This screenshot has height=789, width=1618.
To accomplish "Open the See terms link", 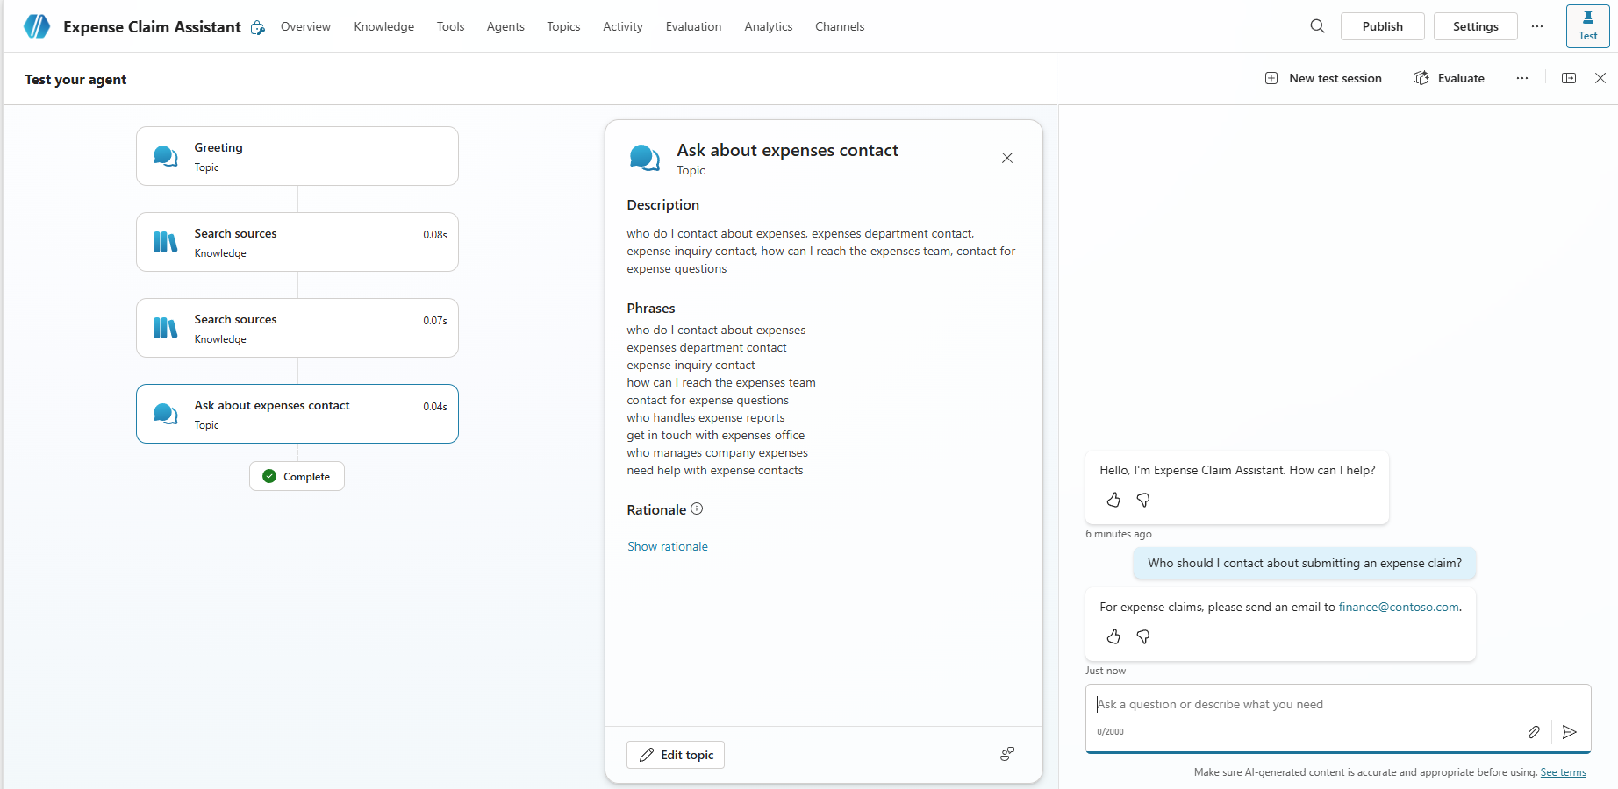I will point(1564,772).
